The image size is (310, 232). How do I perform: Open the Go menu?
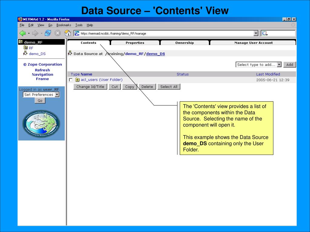point(50,25)
